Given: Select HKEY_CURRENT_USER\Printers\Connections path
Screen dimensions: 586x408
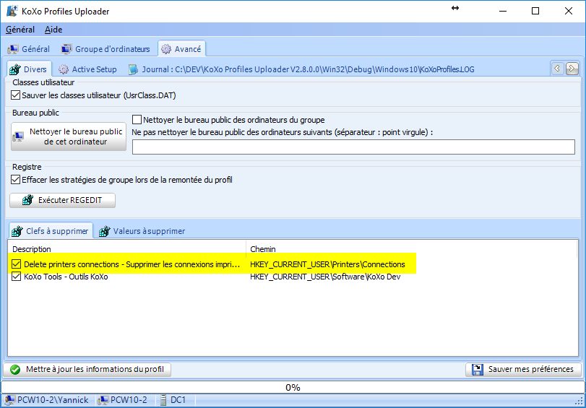Looking at the screenshot, I should click(327, 264).
